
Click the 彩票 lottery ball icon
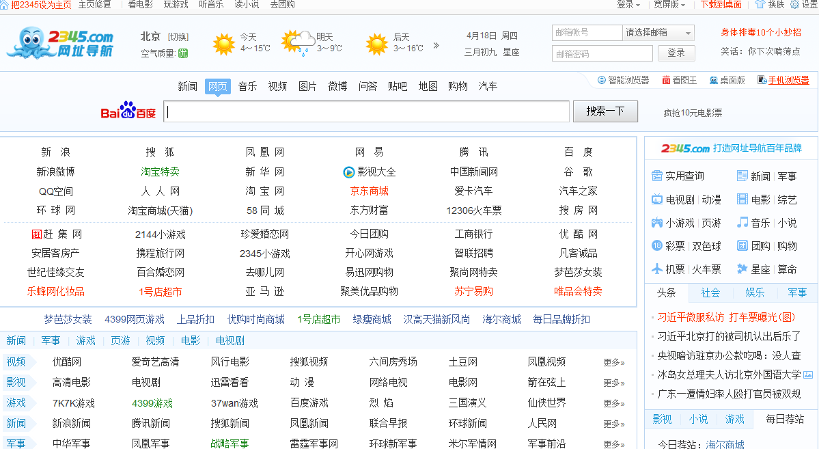pyautogui.click(x=657, y=245)
